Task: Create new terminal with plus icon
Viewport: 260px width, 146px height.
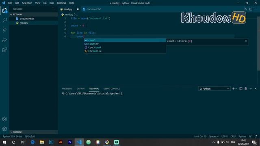Action: 233,89
